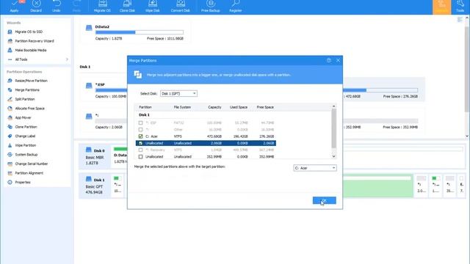Viewport: 470px width, 264px height.
Task: Click the Capacity column header
Action: [x=214, y=107]
